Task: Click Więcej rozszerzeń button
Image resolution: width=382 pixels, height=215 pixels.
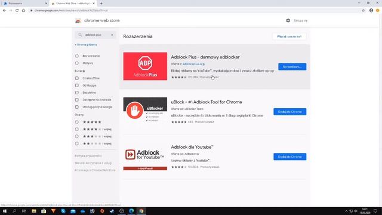Action: click(x=289, y=36)
